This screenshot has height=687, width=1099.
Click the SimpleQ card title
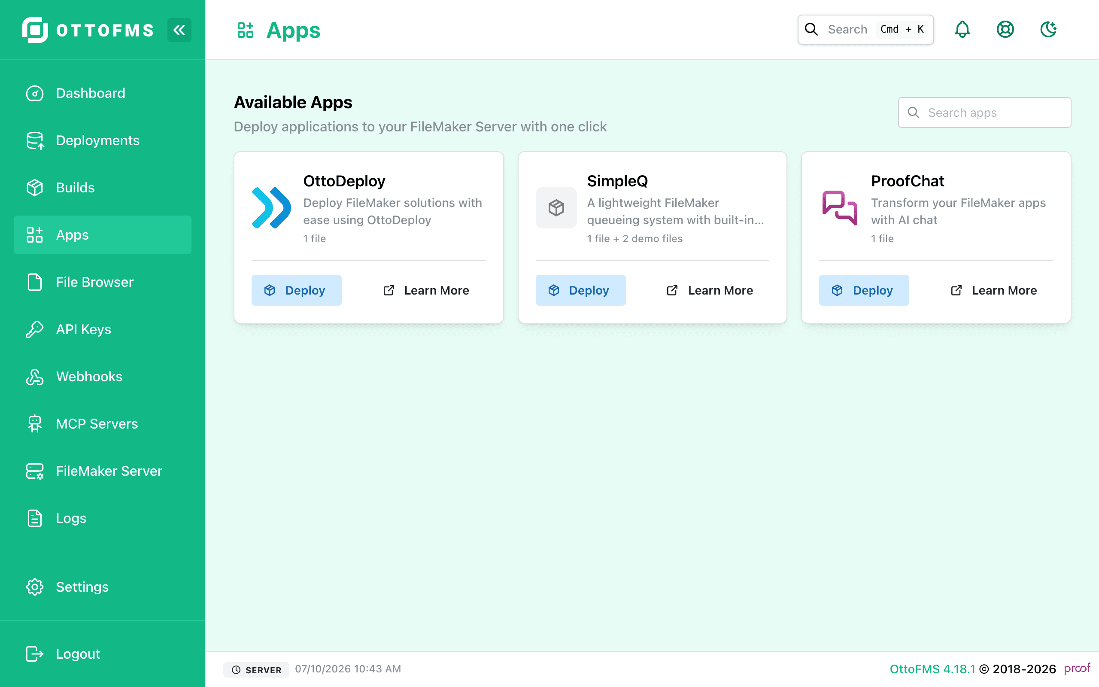(617, 181)
